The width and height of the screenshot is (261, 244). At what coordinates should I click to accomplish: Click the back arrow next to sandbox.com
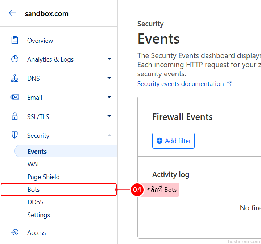[x=12, y=13]
